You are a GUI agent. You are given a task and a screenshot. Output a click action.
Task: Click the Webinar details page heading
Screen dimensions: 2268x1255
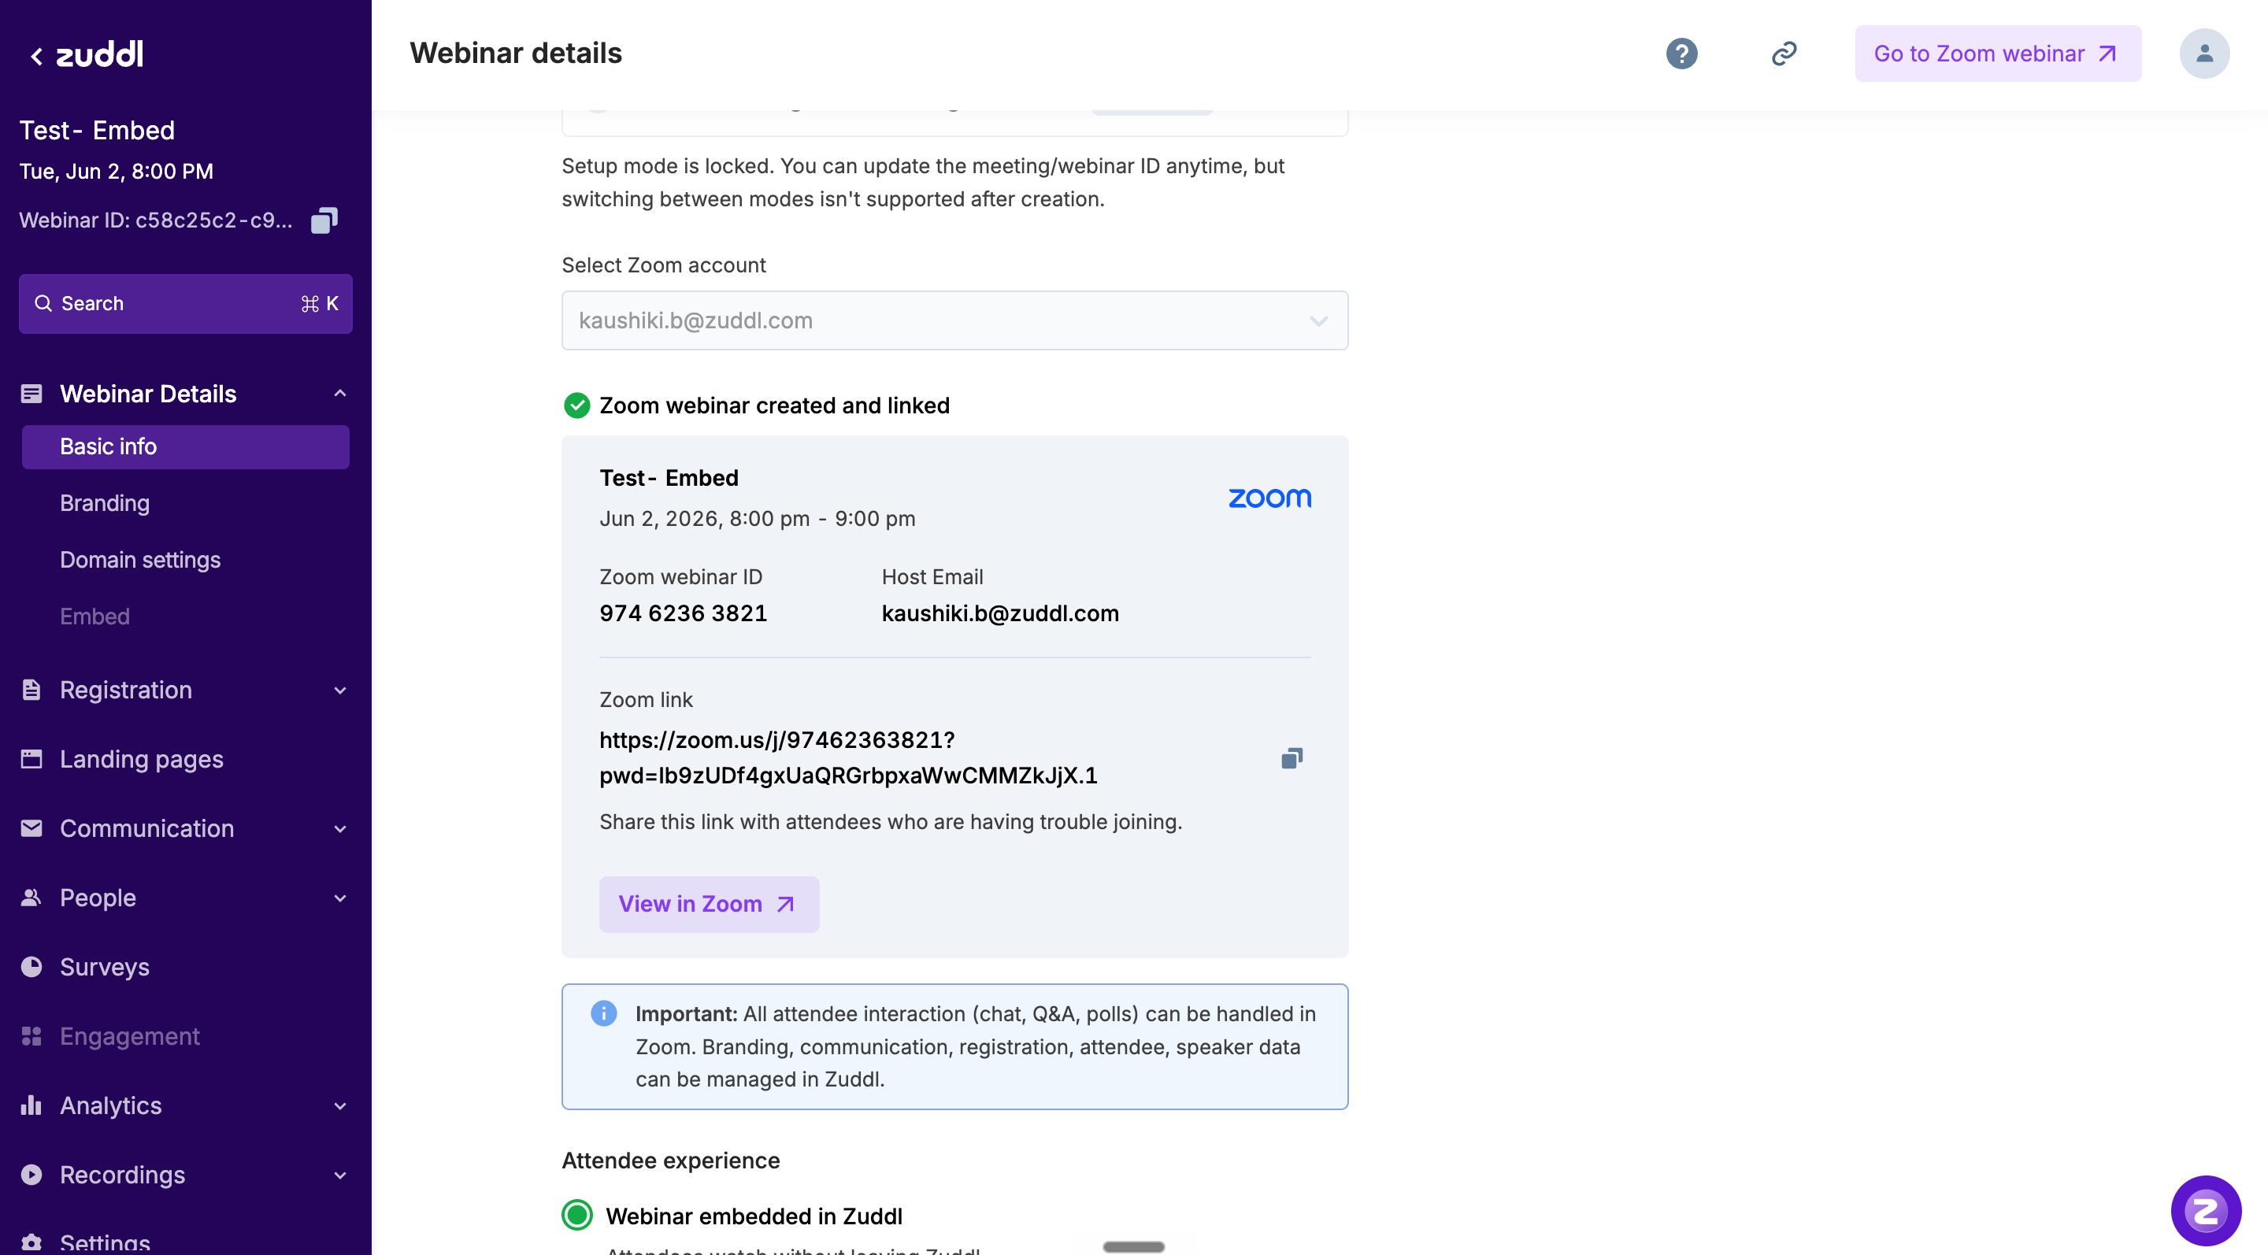[516, 54]
